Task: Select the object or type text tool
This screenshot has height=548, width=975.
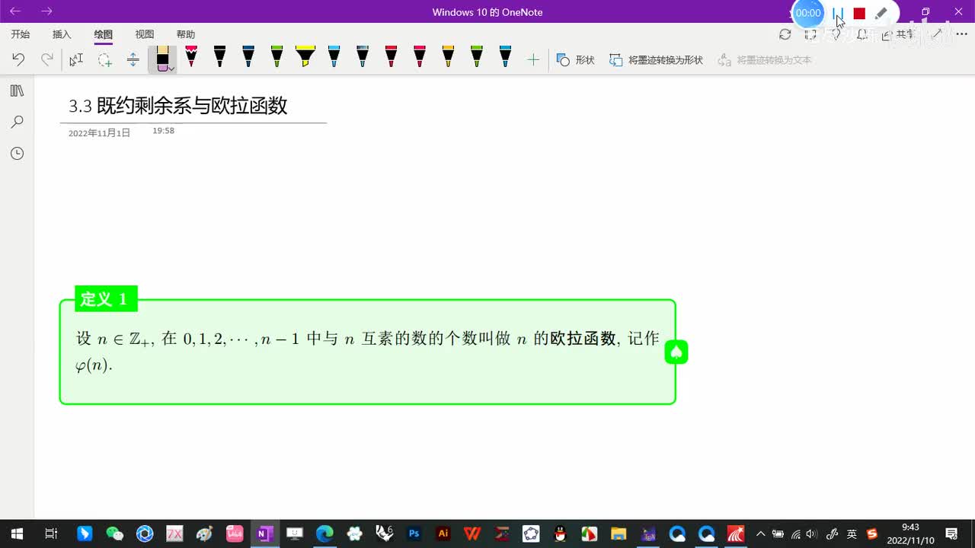Action: tap(76, 59)
